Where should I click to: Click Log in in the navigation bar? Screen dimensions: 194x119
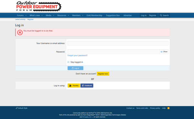pyautogui.click(x=144, y=15)
